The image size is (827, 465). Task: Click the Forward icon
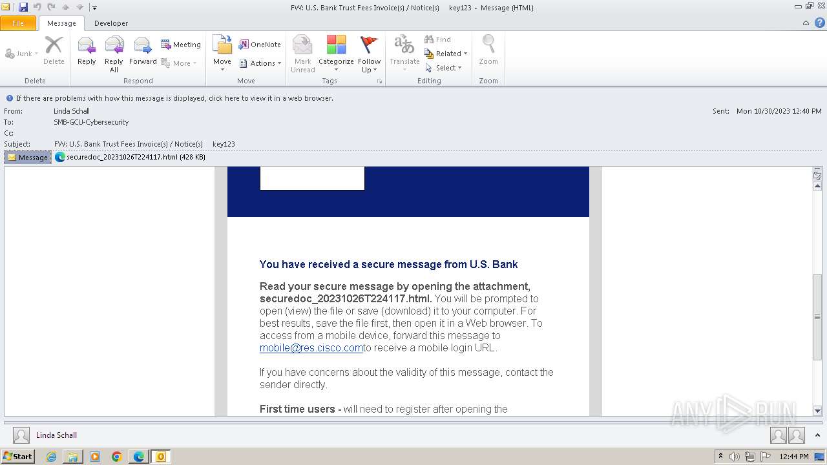coord(143,50)
